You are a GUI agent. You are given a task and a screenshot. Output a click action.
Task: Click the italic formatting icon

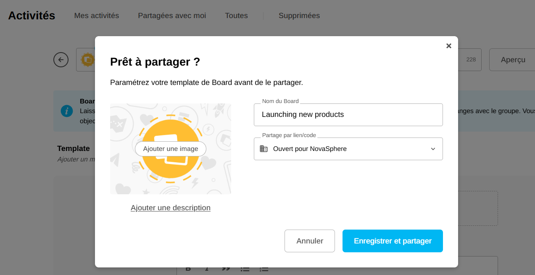[x=207, y=269]
